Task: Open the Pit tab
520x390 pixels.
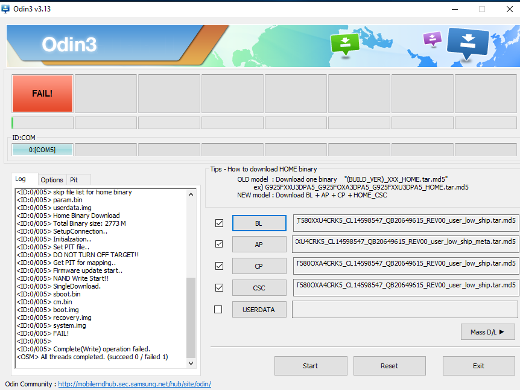Action: tap(78, 180)
